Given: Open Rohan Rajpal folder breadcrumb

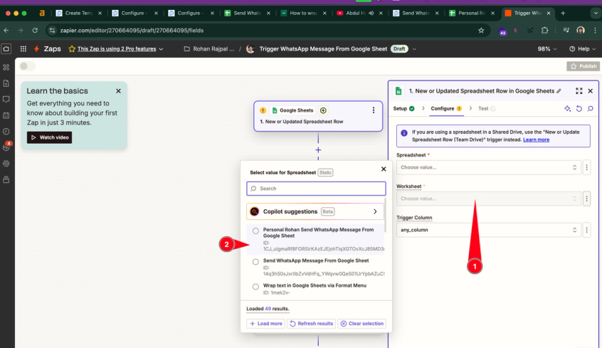Looking at the screenshot, I should [209, 49].
